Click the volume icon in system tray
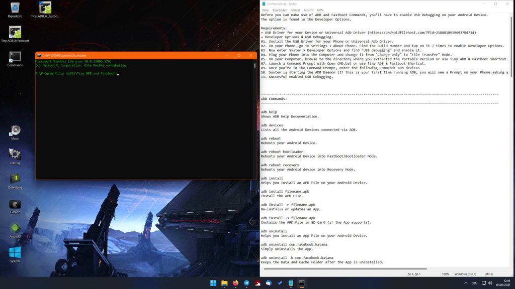 pyautogui.click(x=490, y=283)
